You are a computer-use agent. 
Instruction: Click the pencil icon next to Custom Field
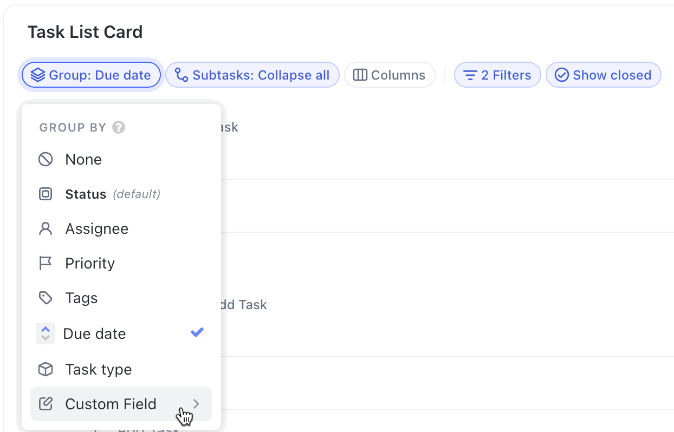46,403
